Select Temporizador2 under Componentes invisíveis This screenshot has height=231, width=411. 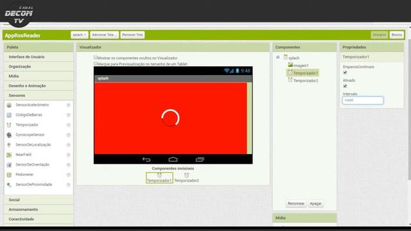pos(186,178)
